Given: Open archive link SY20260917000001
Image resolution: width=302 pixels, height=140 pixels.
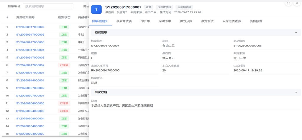Looking at the screenshot, I should pyautogui.click(x=30, y=73).
